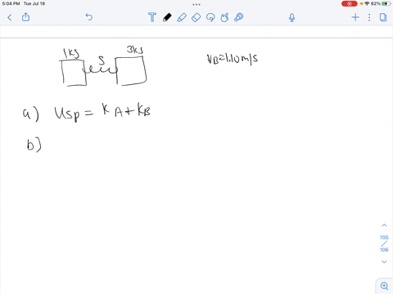Select the Pen tool
This screenshot has width=393, height=294.
[x=167, y=17]
